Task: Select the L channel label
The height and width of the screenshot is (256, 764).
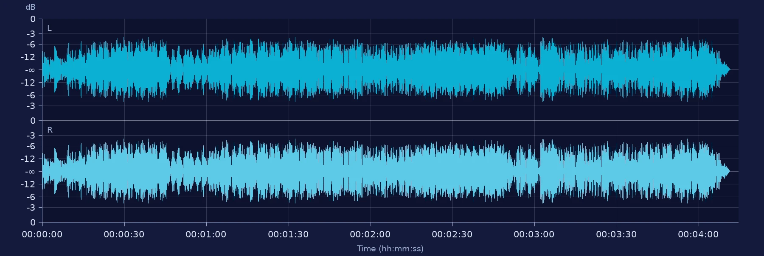Action: [49, 28]
